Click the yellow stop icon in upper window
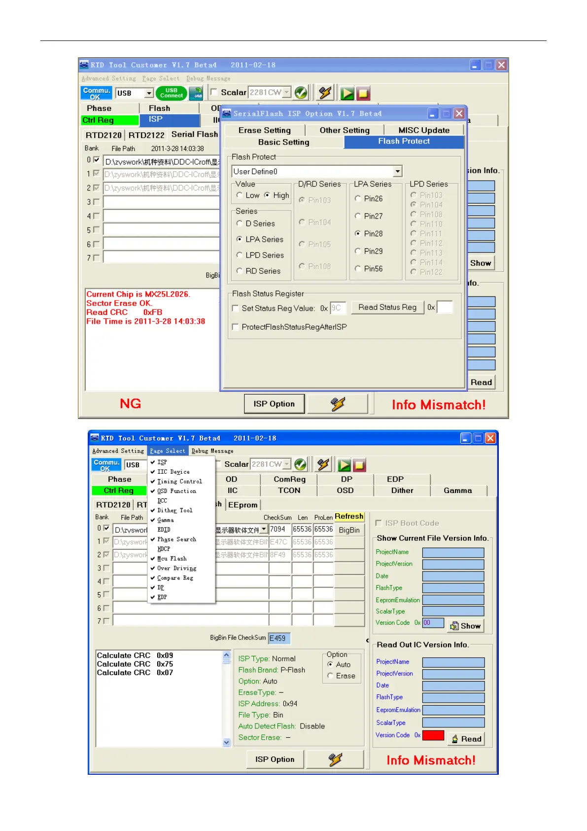 point(363,93)
